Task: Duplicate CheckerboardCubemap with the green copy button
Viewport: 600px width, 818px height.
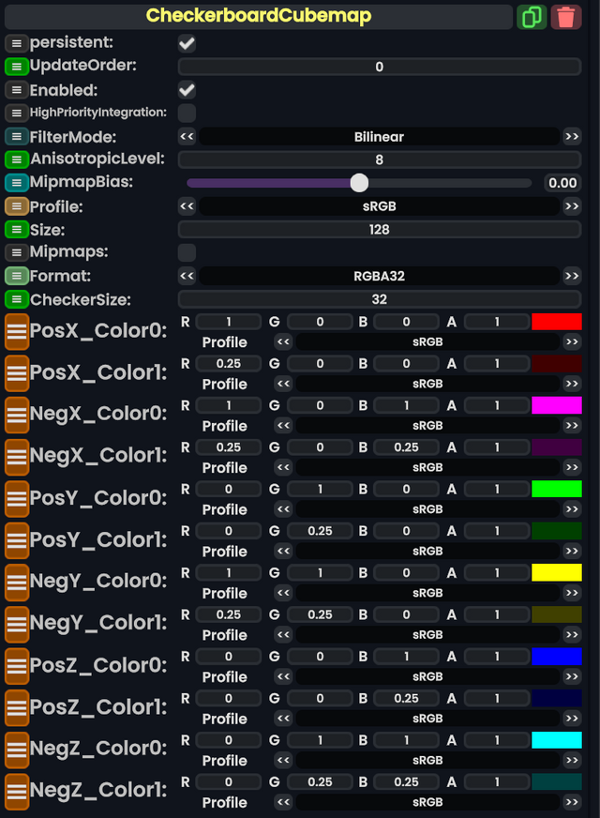Action: (x=532, y=16)
